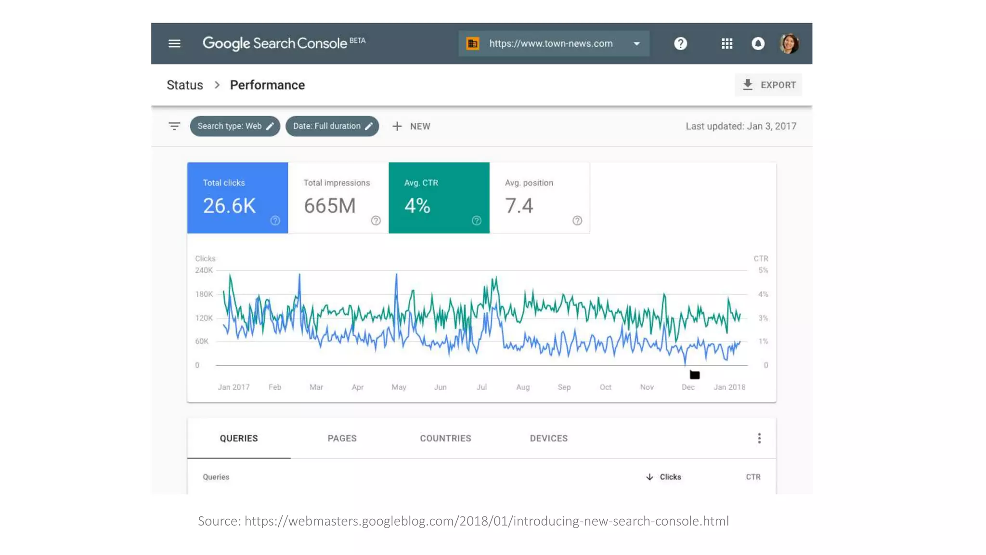Click the Jan 2017 label on chart axis
The image size is (986, 555).
(234, 387)
